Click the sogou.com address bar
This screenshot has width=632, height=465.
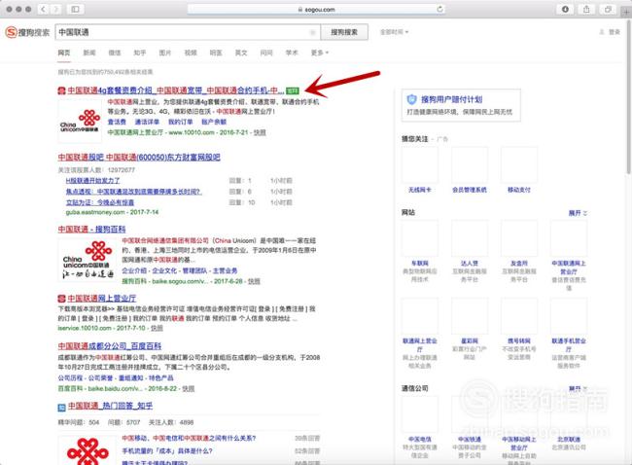316,9
